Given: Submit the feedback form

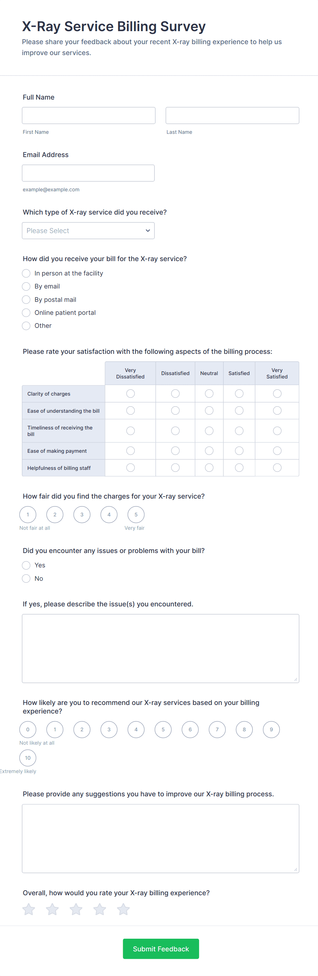Looking at the screenshot, I should coord(161,949).
